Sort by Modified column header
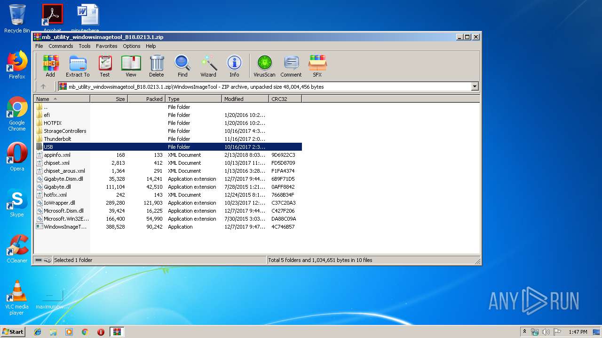The width and height of the screenshot is (602, 338). pos(246,99)
